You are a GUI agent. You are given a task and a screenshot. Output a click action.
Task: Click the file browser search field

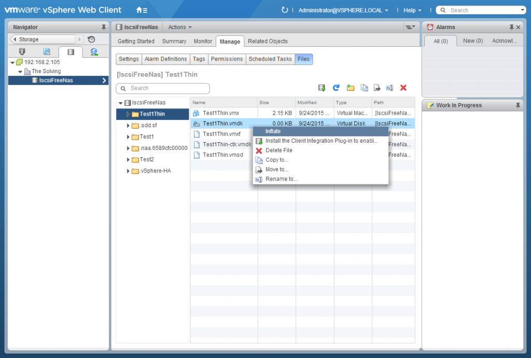(x=163, y=88)
